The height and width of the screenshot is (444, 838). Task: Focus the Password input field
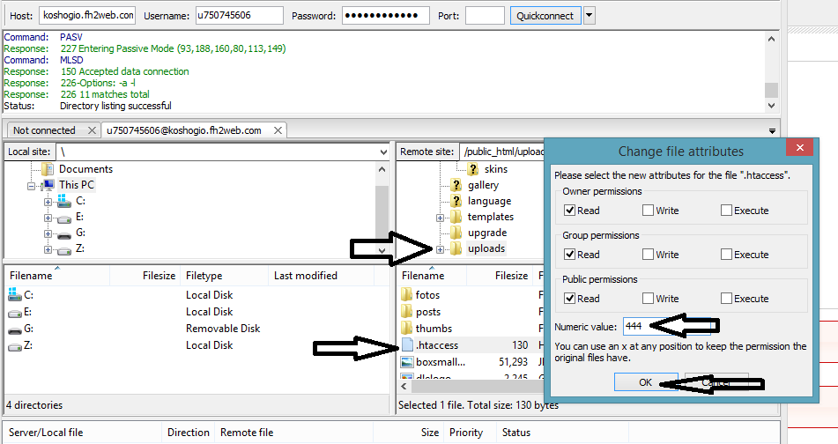coord(386,16)
